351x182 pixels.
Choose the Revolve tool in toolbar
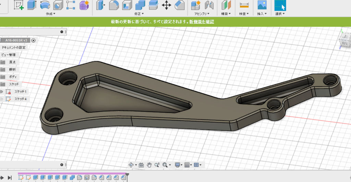[44, 5]
